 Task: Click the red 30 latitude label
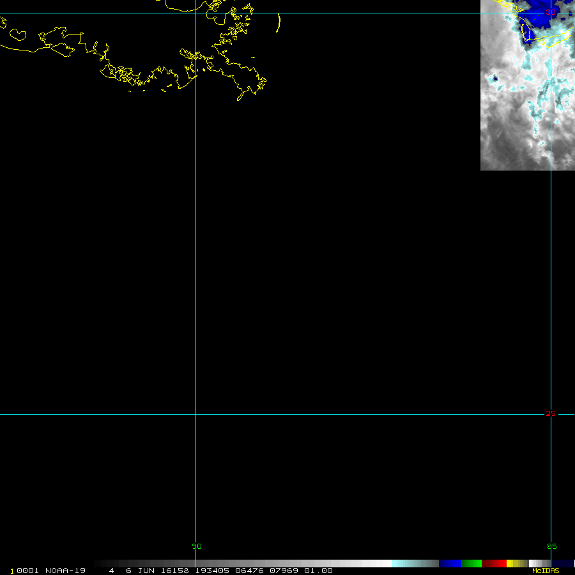(550, 13)
